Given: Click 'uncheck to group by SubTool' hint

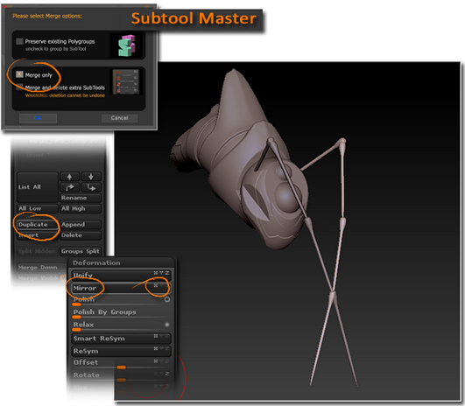Looking at the screenshot, I should pyautogui.click(x=56, y=49).
